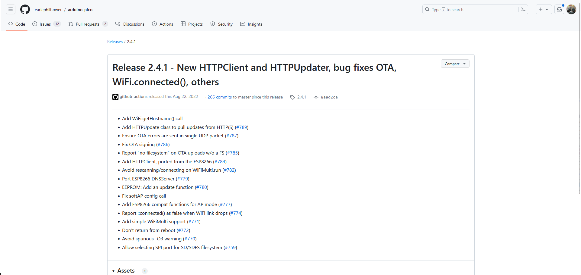Open pull request #782 link

click(229, 170)
